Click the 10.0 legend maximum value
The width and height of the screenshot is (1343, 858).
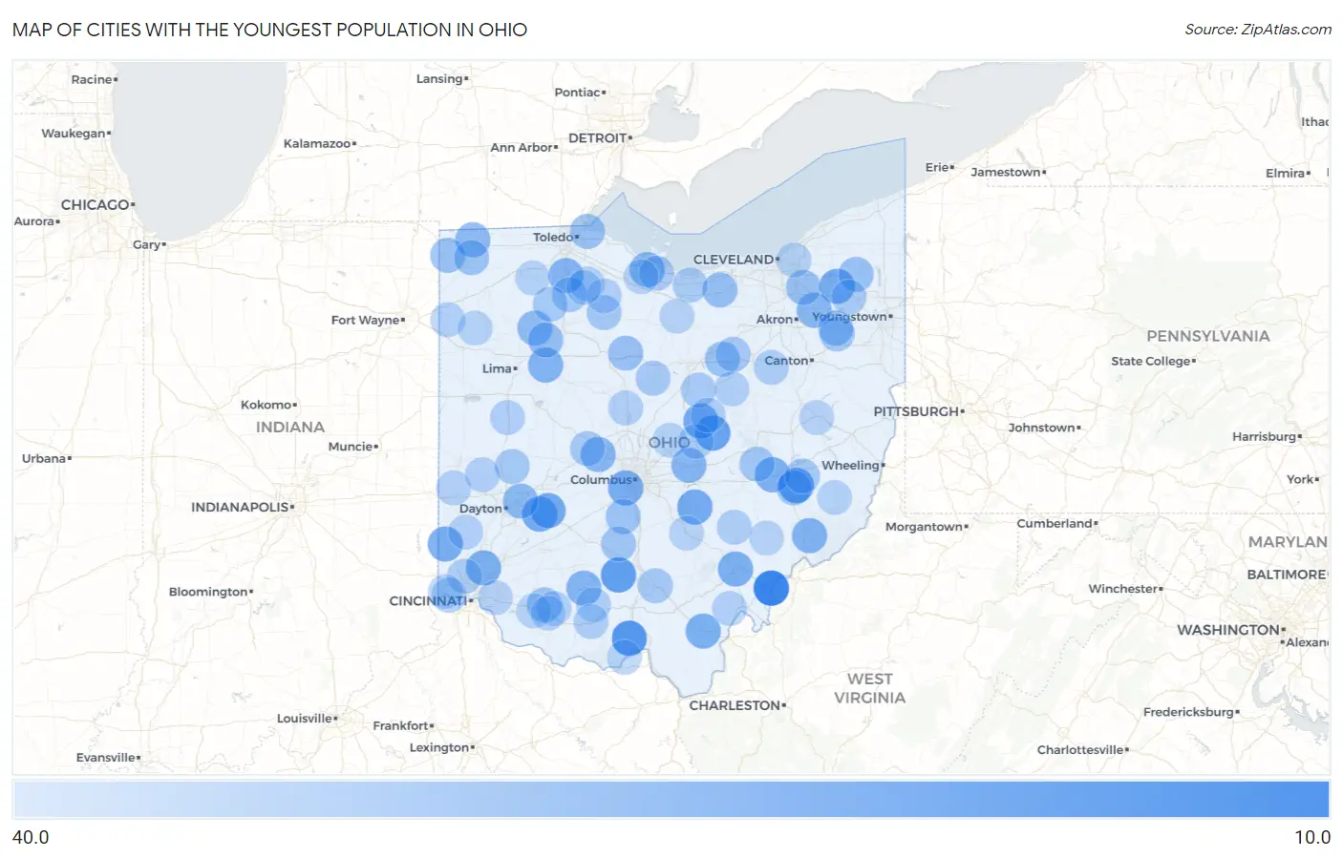coord(1312,837)
